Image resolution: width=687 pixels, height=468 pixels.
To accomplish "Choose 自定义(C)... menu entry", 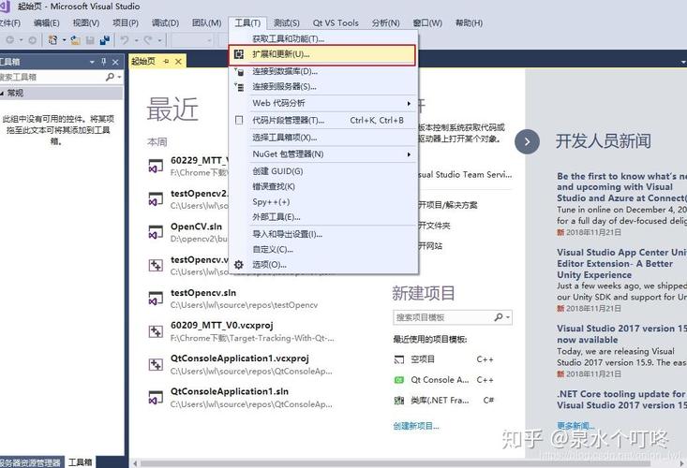I will point(323,249).
